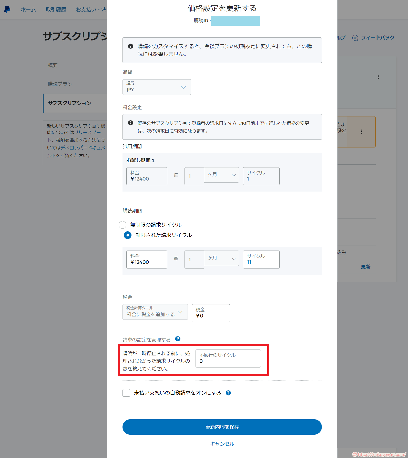Click フィードバック link

378,38
